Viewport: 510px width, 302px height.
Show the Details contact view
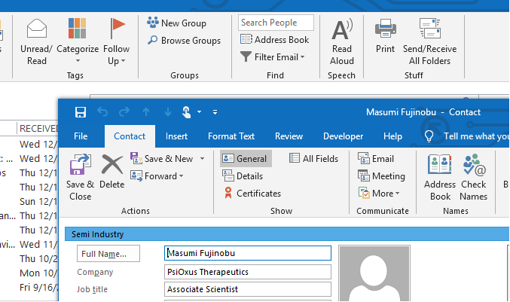[x=243, y=176]
